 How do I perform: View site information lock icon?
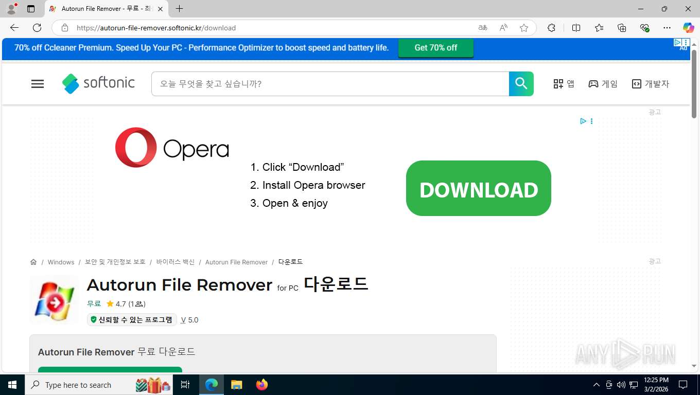pyautogui.click(x=64, y=28)
